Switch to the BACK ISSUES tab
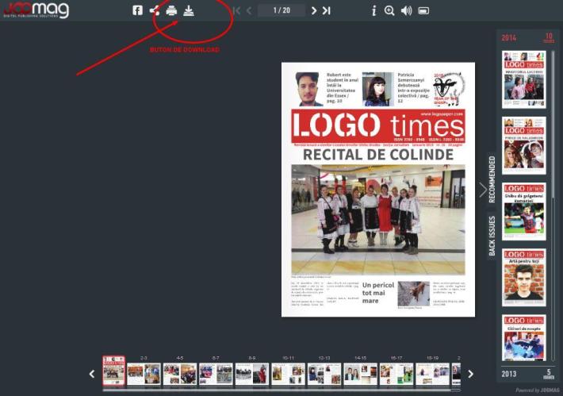Viewport: 563px width, 396px height. [492, 236]
